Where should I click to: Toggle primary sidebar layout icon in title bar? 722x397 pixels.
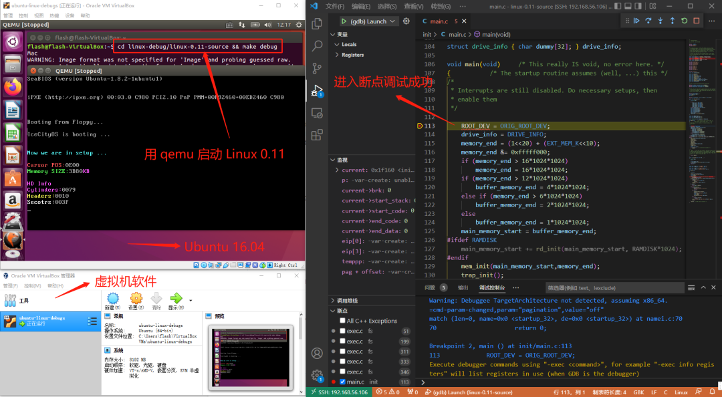pyautogui.click(x=618, y=6)
